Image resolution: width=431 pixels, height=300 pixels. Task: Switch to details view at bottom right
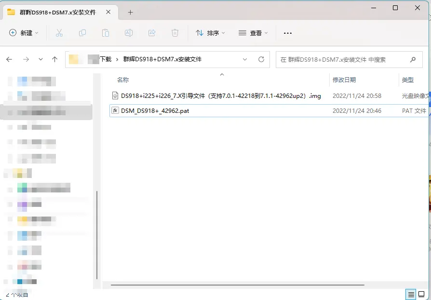[411, 295]
